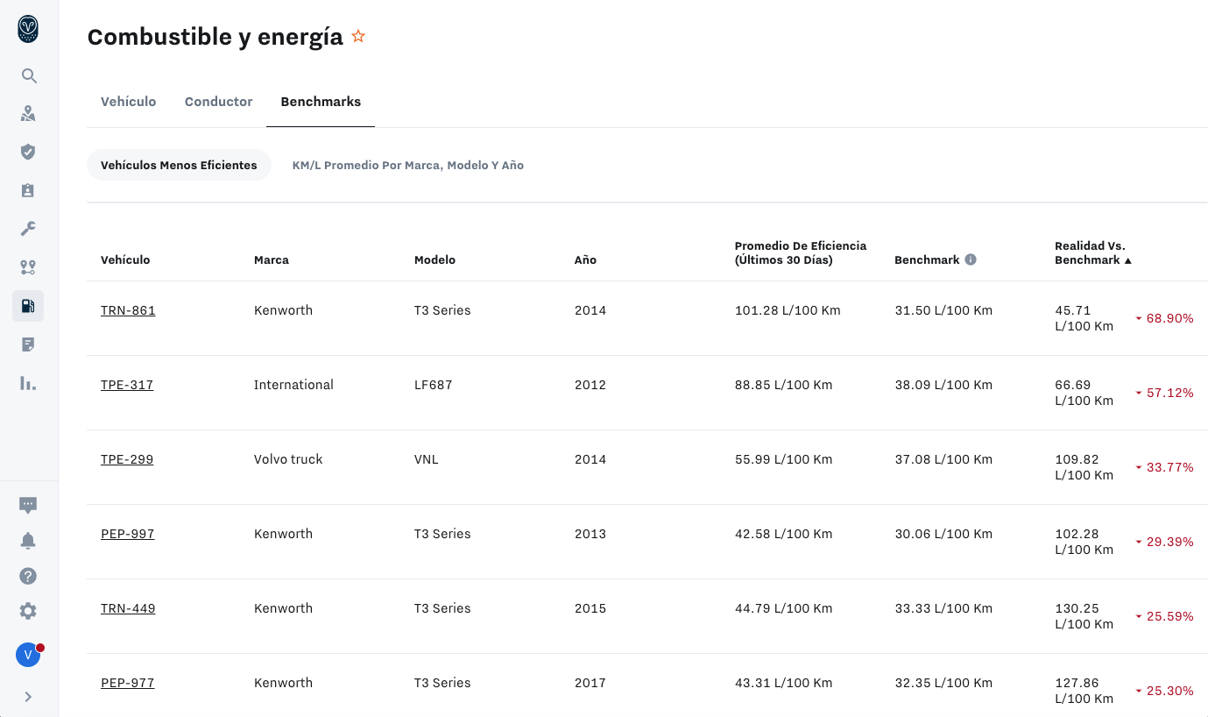Viewport: 1208px width, 717px height.
Task: Open the user avatar V menu
Action: click(28, 655)
